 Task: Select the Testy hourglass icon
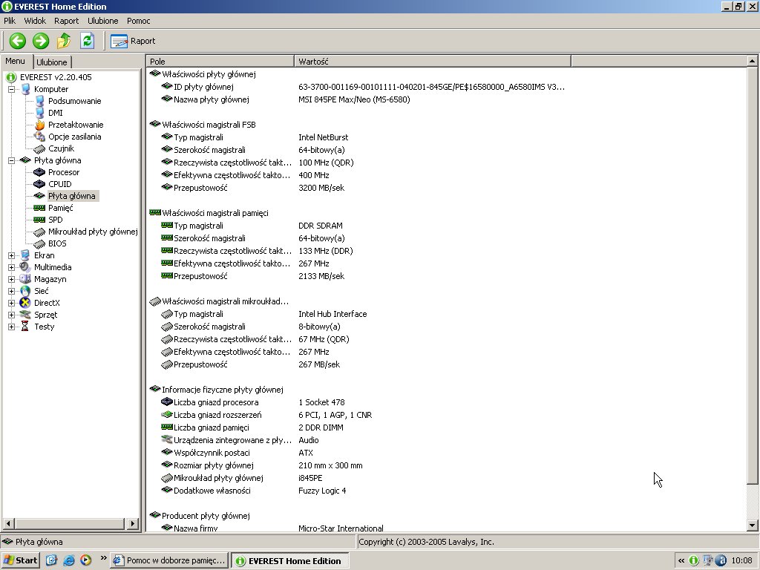click(25, 327)
